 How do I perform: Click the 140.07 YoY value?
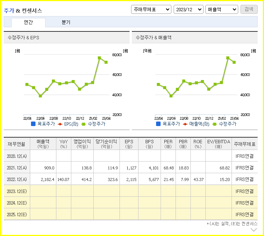click(x=63, y=180)
